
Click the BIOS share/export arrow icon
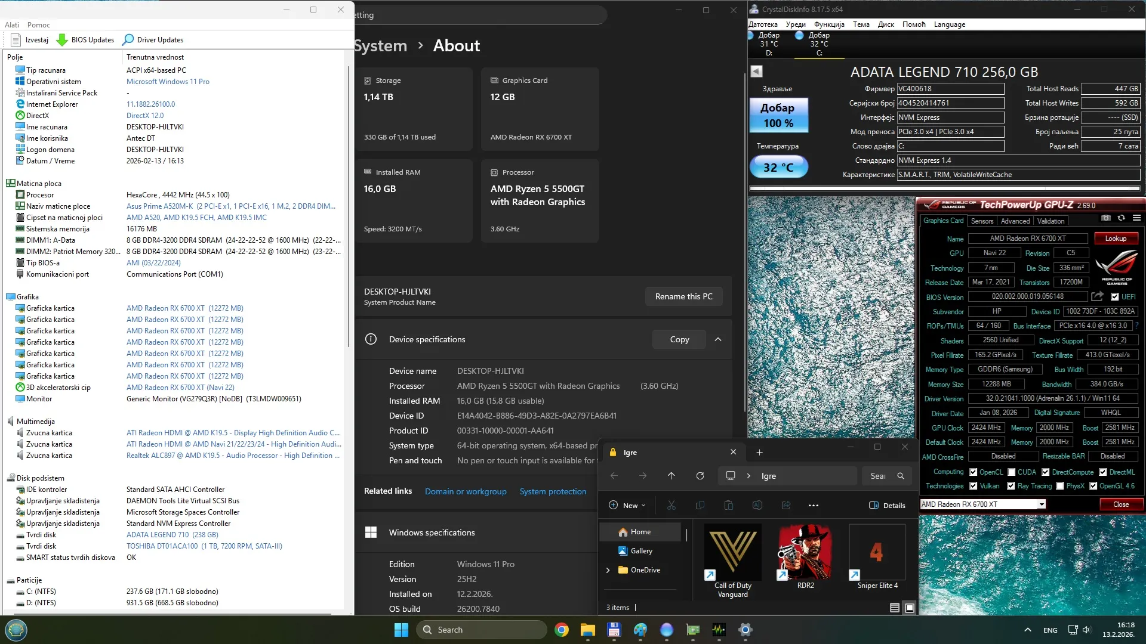click(1097, 296)
